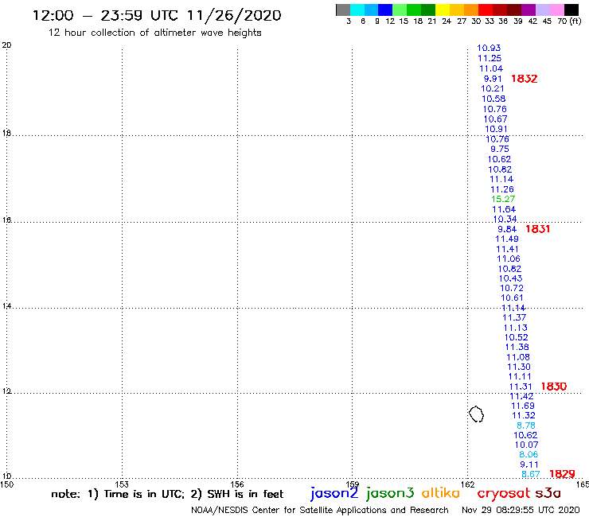
Task: Click the dark red 's3a' legend label
Action: pos(548,493)
